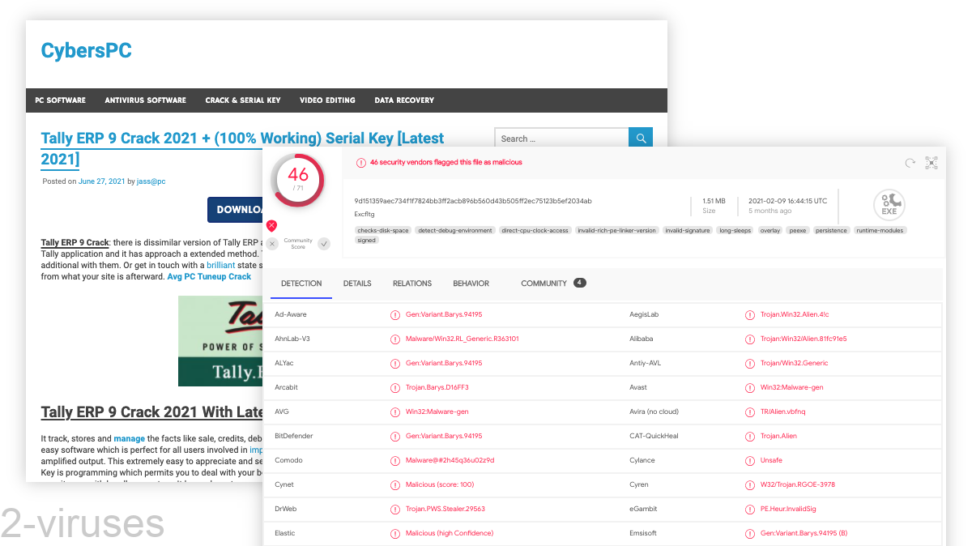Open CRACK & SERIAL KEY menu on CybersPC

tap(243, 100)
